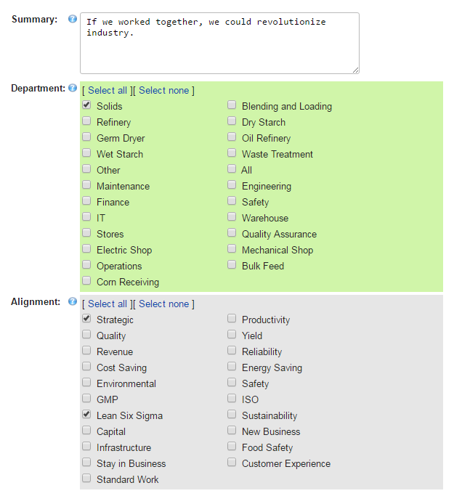
Task: Click Select all under Department
Action: (108, 91)
